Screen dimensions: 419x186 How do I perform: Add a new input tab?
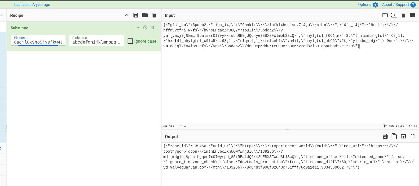point(376,15)
